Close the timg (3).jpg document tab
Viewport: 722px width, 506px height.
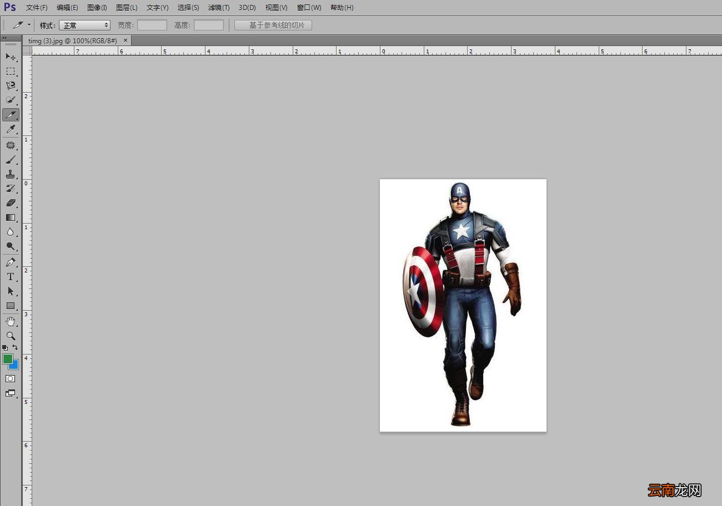point(126,40)
